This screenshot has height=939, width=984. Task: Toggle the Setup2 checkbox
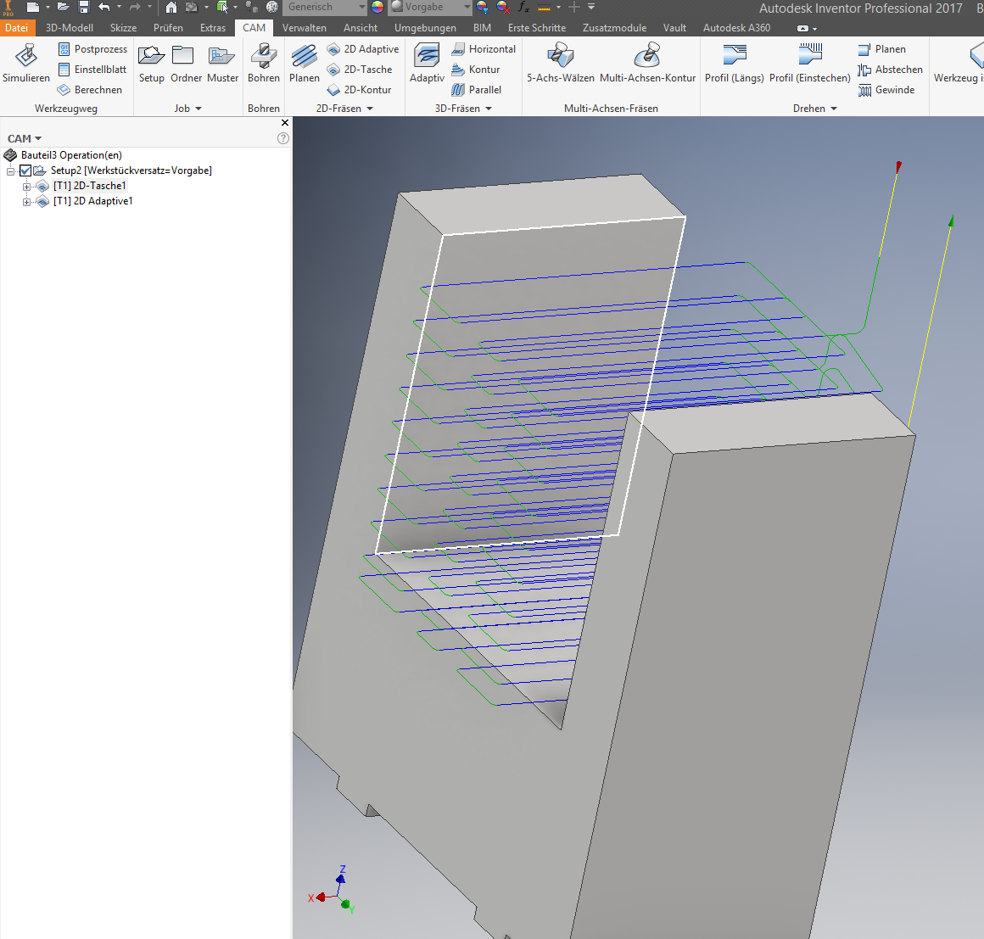pyautogui.click(x=25, y=170)
